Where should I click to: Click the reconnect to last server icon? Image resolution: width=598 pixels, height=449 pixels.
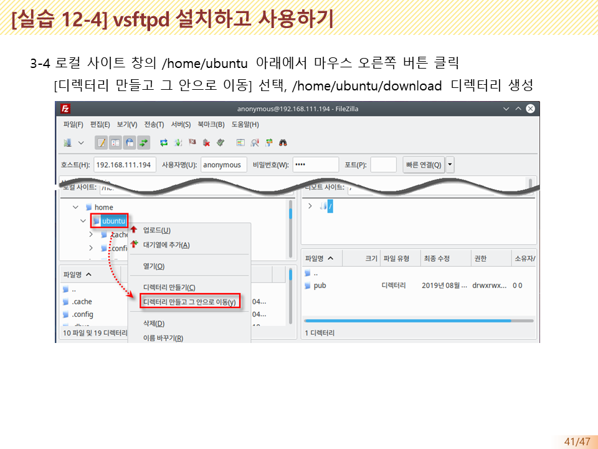pyautogui.click(x=220, y=143)
